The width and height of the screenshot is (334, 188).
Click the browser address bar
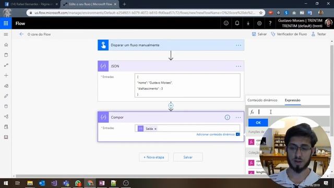pyautogui.click(x=145, y=13)
